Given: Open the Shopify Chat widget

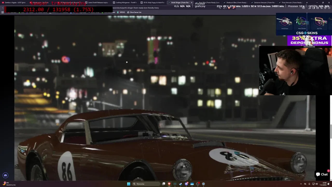Looking at the screenshot, I should (x=322, y=175).
